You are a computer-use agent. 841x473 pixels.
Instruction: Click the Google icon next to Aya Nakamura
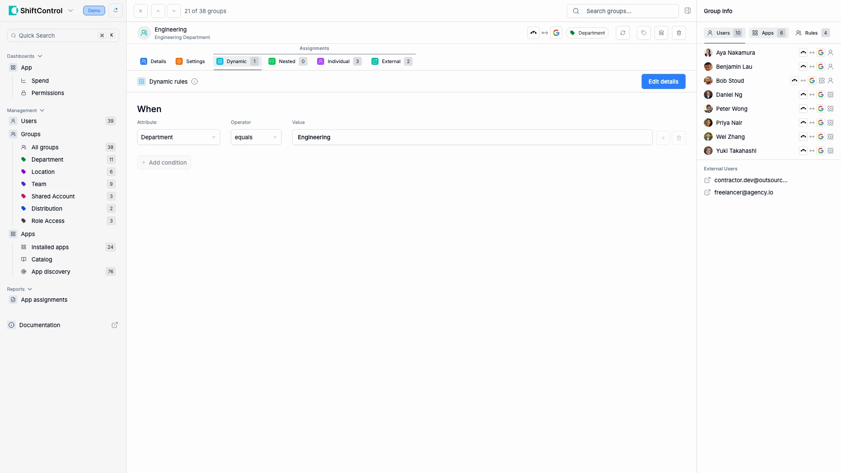[x=821, y=52]
